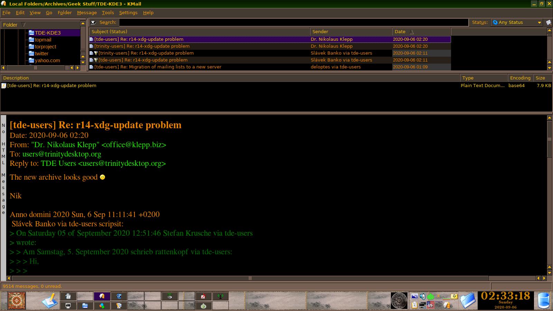Open the Edit menu
The height and width of the screenshot is (311, 553).
tap(20, 12)
